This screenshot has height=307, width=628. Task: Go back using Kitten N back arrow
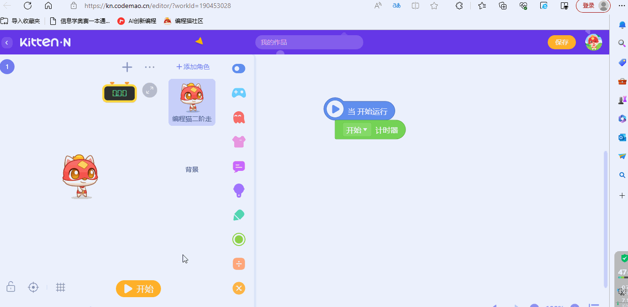7,43
